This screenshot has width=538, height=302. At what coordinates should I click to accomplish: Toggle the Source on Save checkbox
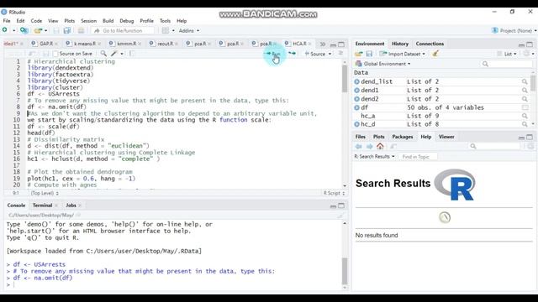[x=55, y=54]
